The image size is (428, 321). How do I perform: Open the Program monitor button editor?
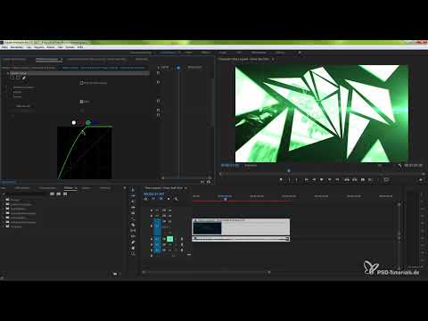pos(420,179)
